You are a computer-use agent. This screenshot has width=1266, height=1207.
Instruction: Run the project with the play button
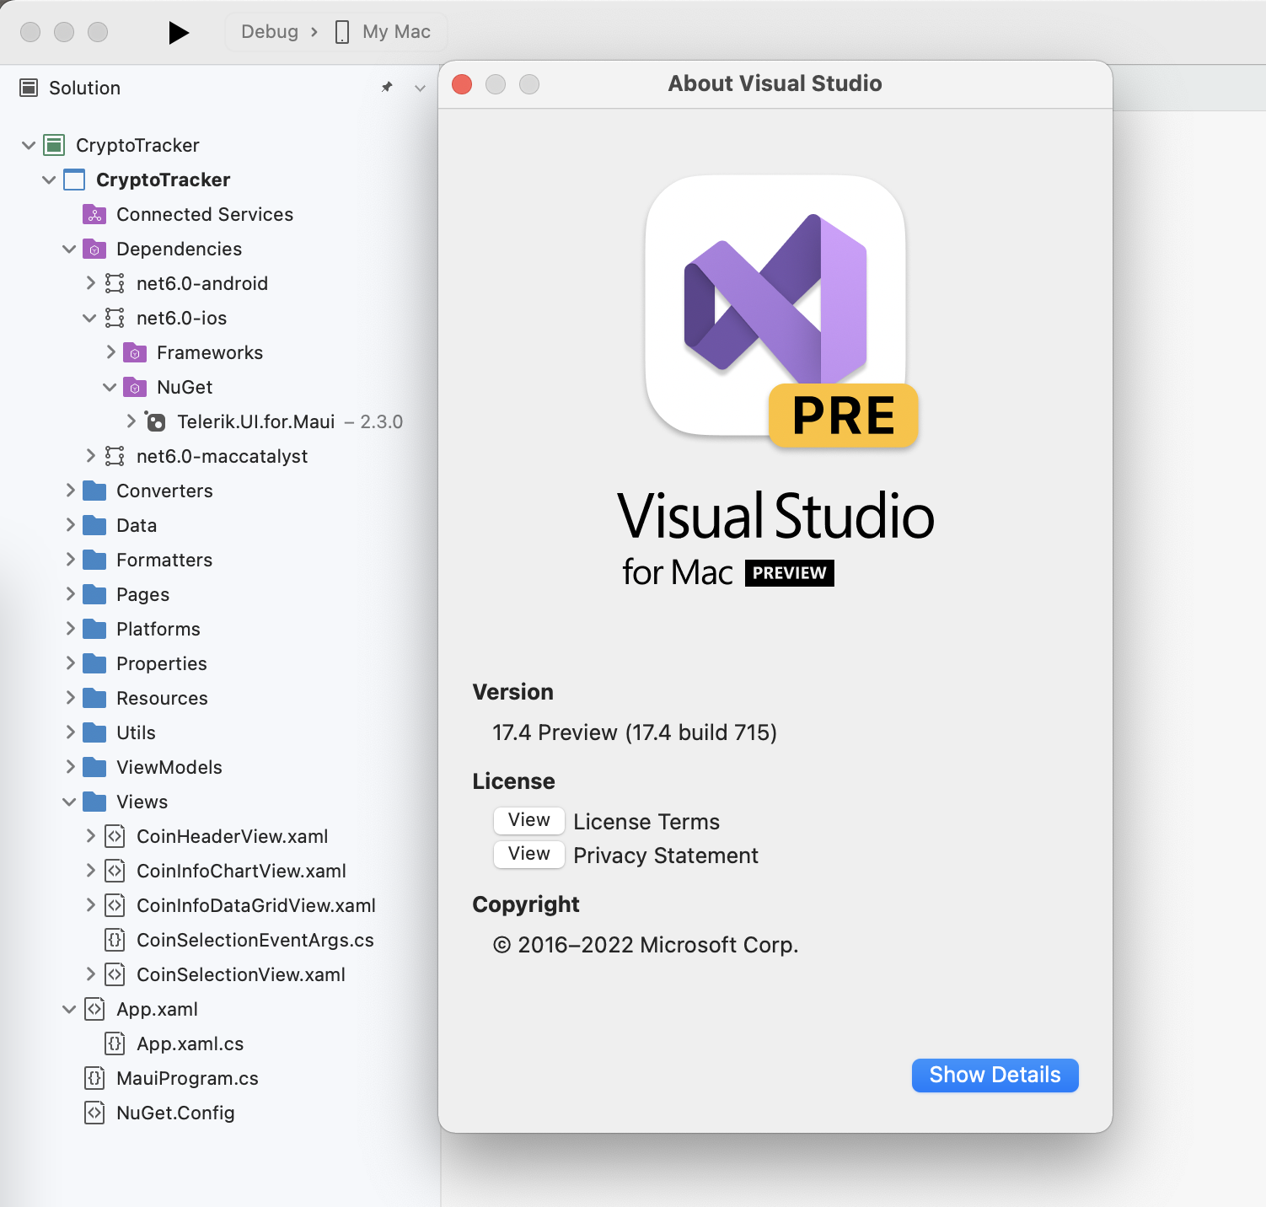pyautogui.click(x=179, y=32)
